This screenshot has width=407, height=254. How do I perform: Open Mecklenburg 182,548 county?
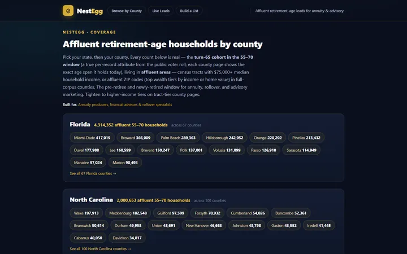pos(128,213)
